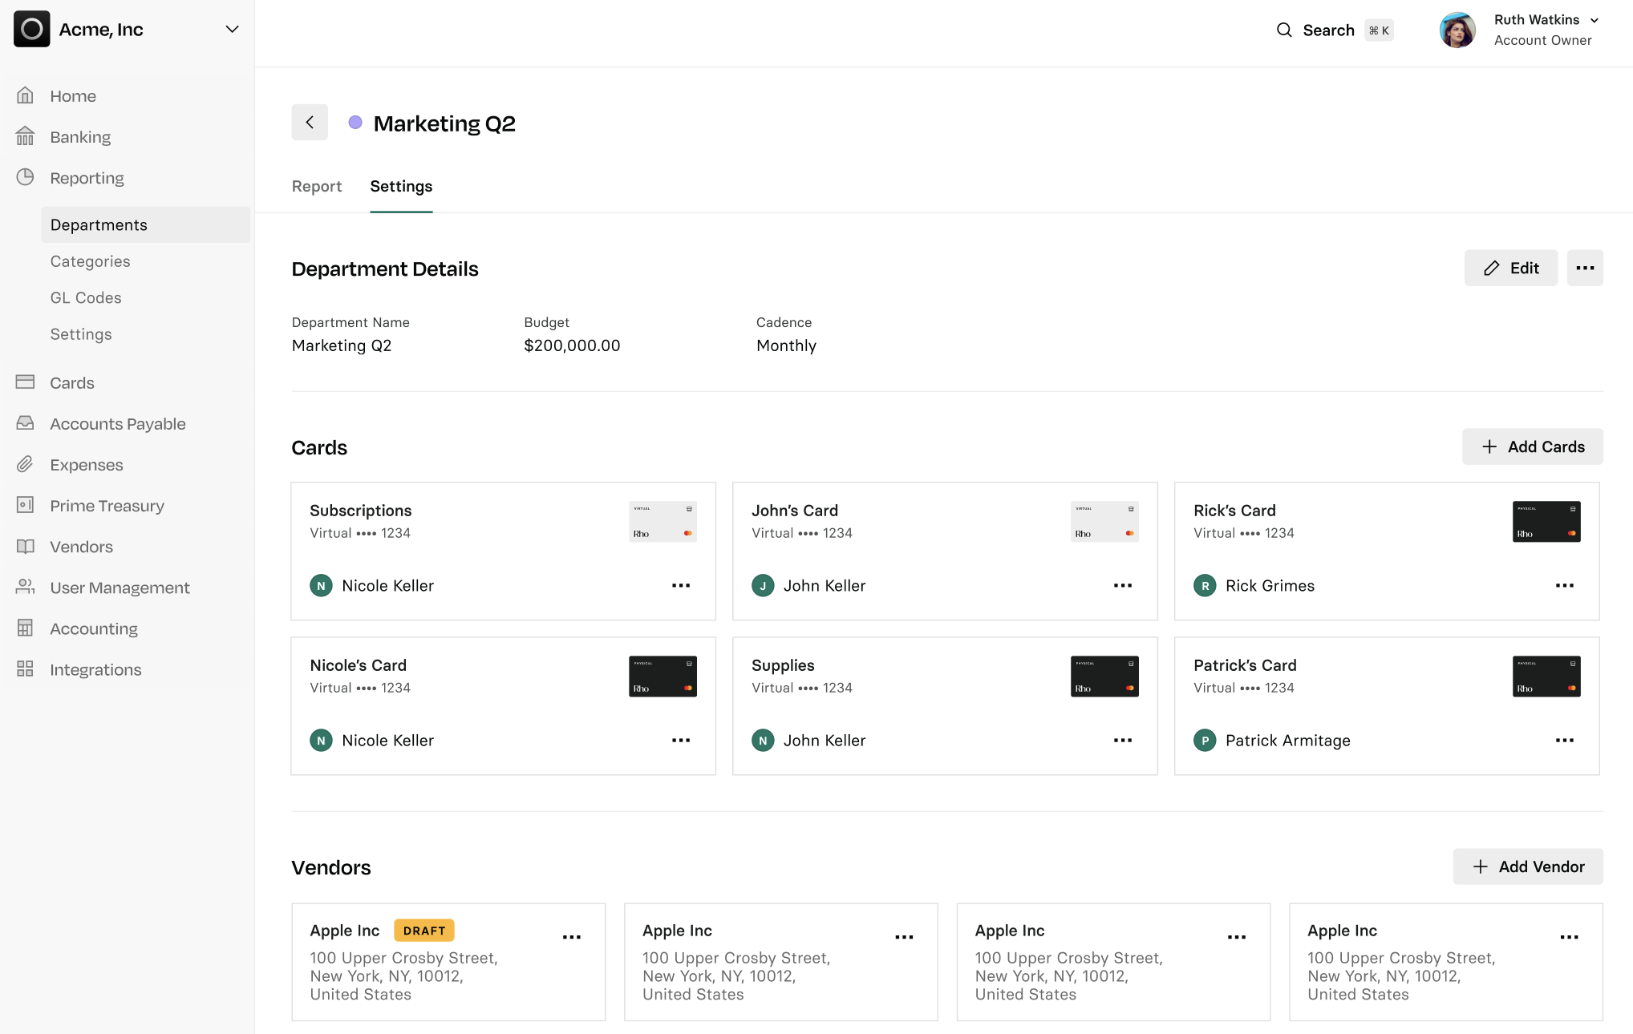
Task: Click the Add Cards button
Action: pos(1532,446)
